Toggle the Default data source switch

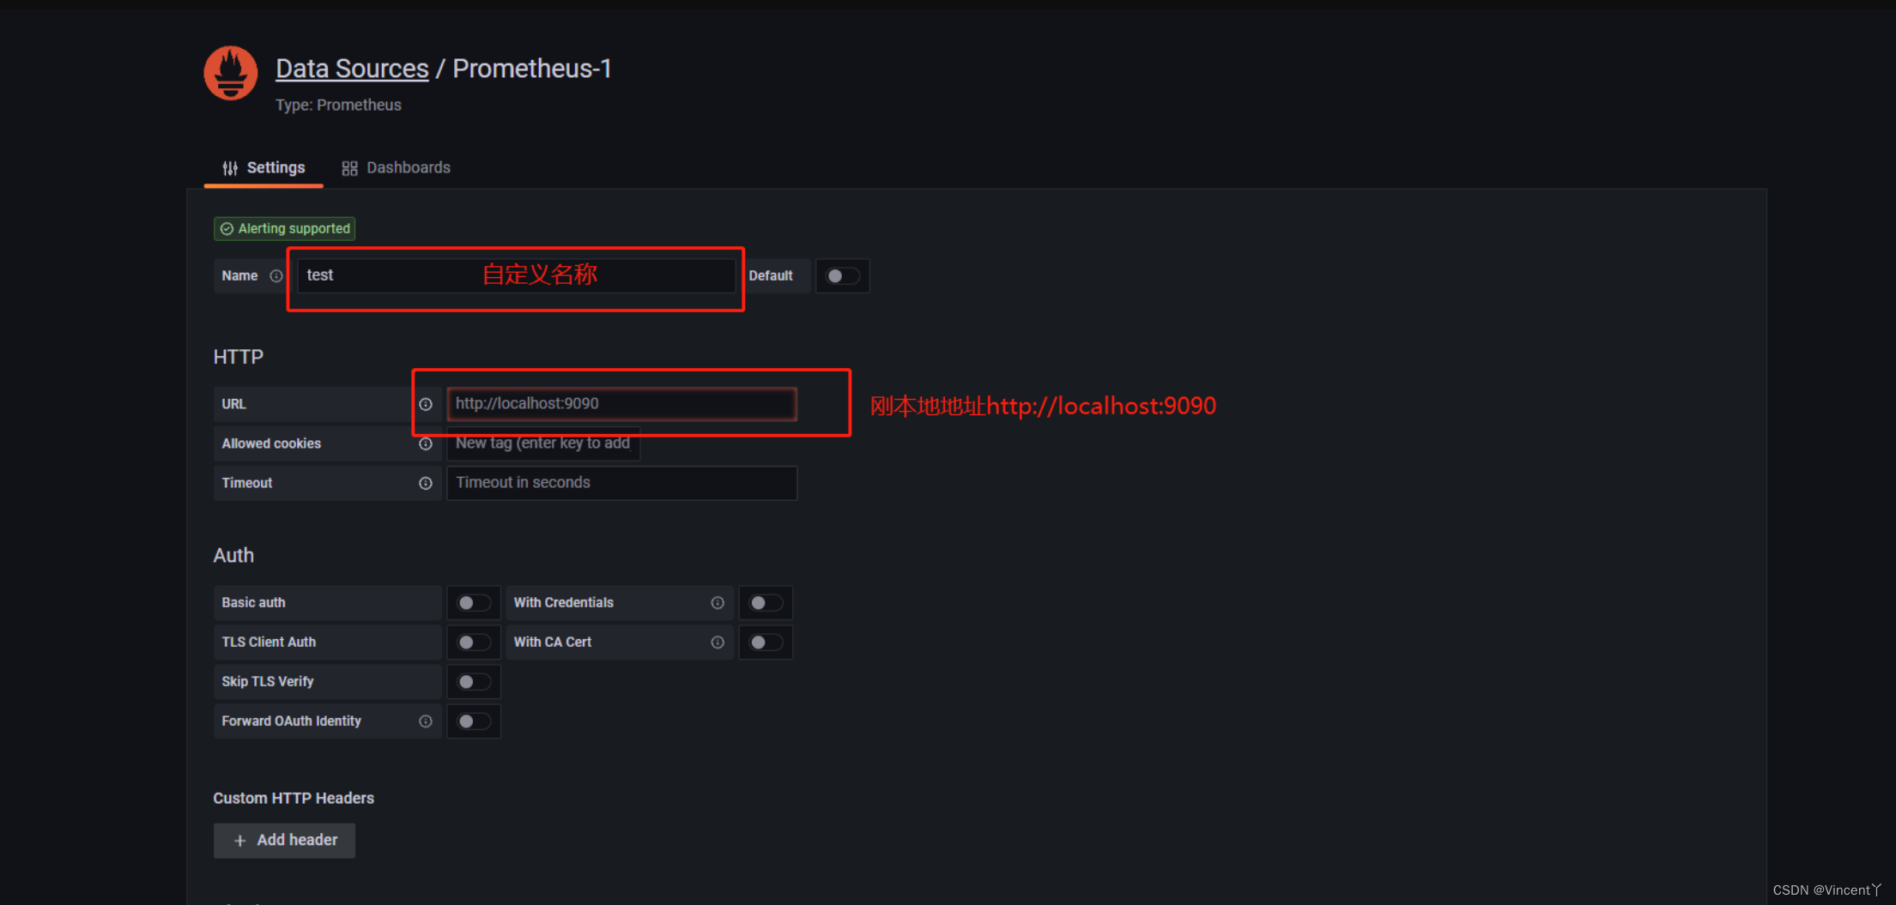842,276
